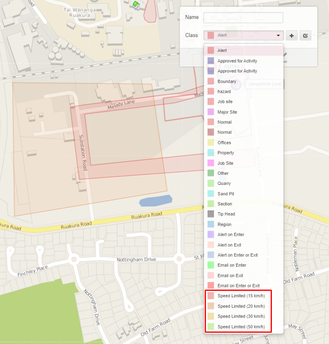Select Speed Limited (30 km/h) class
This screenshot has height=344, width=329.
pyautogui.click(x=244, y=316)
